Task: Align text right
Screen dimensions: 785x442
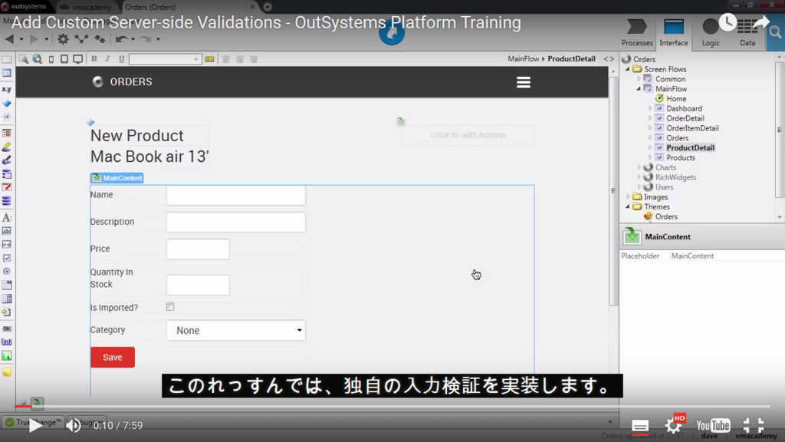Action: click(x=253, y=59)
